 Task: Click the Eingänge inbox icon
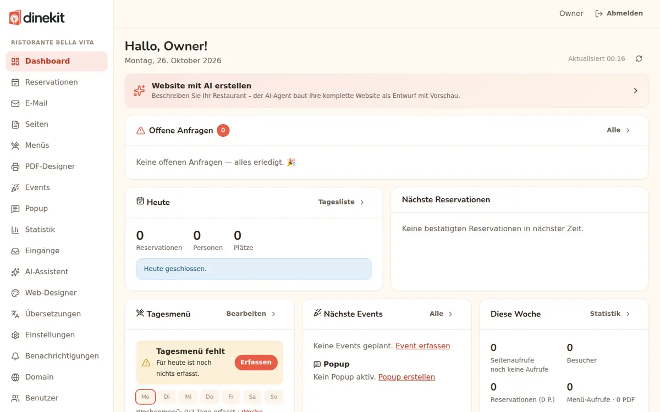click(x=15, y=251)
